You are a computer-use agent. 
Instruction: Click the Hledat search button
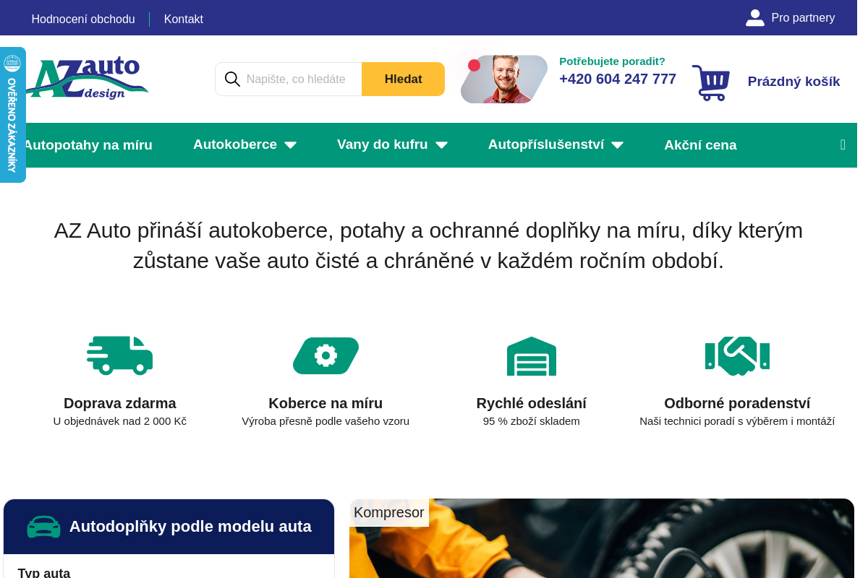tap(403, 79)
